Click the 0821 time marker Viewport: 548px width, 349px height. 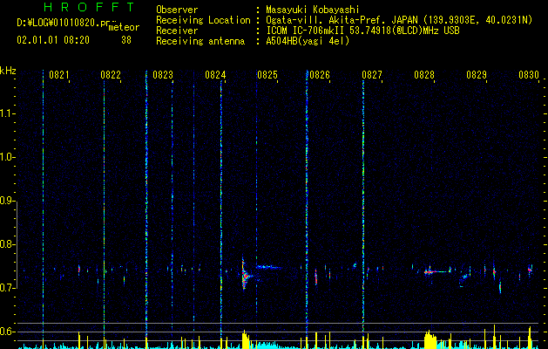point(59,75)
